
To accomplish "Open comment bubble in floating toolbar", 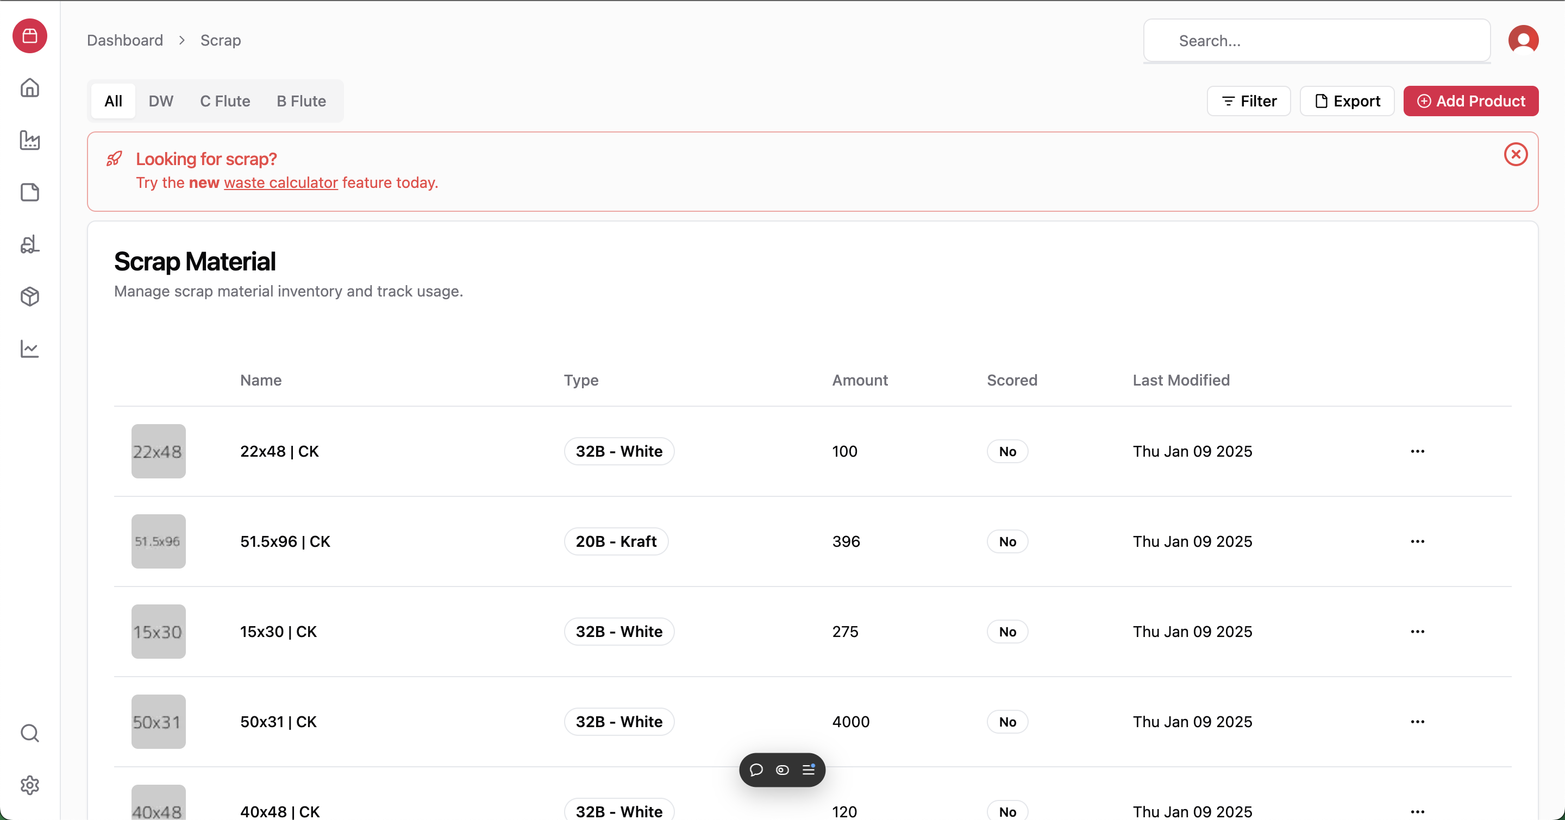I will tap(756, 769).
